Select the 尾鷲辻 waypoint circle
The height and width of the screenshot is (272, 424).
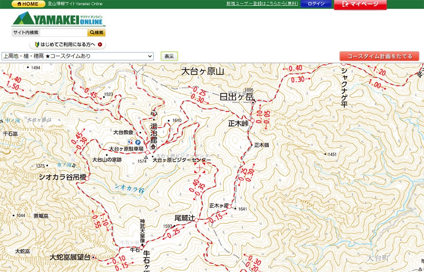tap(196, 220)
